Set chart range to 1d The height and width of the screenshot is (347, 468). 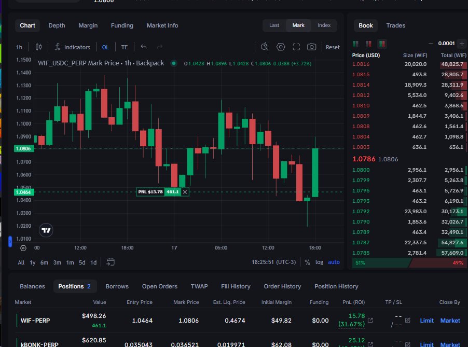[x=93, y=262]
